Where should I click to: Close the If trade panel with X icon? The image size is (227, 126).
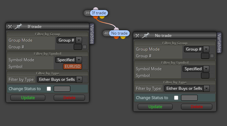(10, 27)
